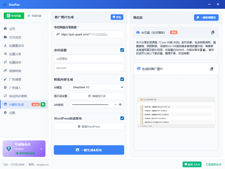
Task: Expand the 专业版会员 account chevron
Action: 42,149
